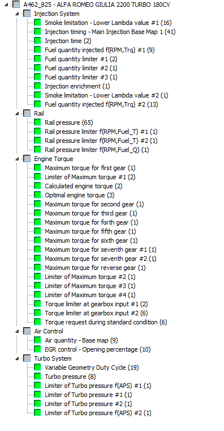Select Maximum torque for second gear
The width and height of the screenshot is (224, 431).
coord(94,204)
